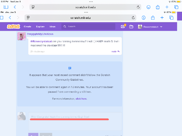This screenshot has width=182, height=136.
Task: Click the Scratch search field
Action: point(88,26)
